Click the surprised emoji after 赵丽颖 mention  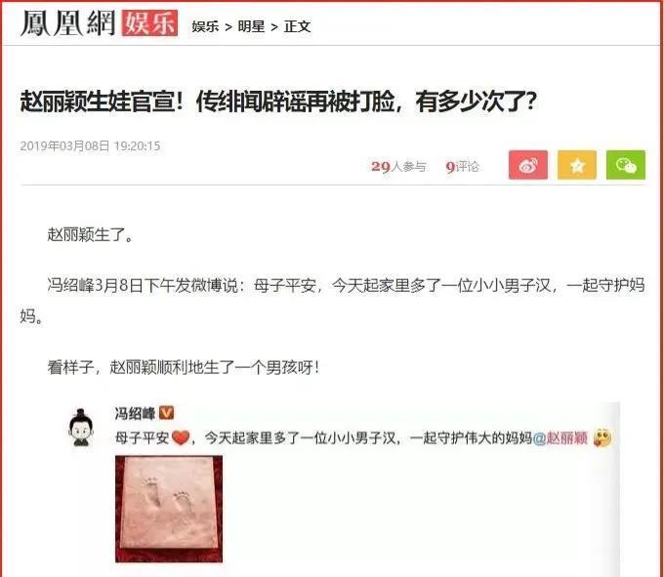(602, 437)
